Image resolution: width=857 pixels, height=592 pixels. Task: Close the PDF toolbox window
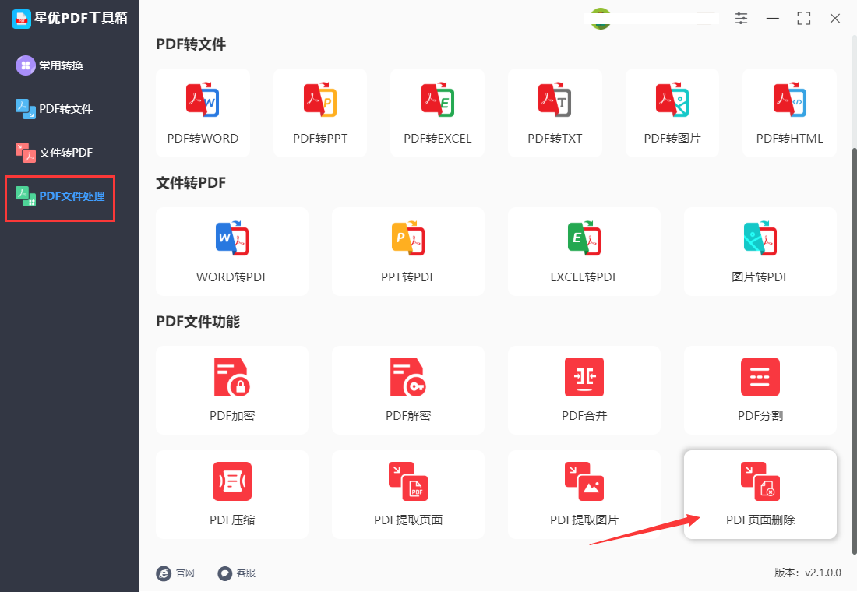(834, 19)
